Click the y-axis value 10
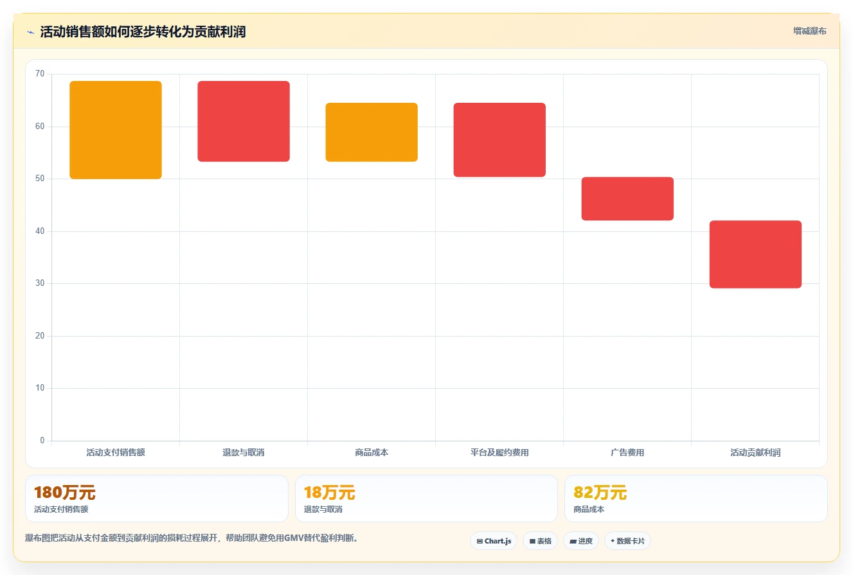Screen dimensions: 853x575 coord(40,388)
